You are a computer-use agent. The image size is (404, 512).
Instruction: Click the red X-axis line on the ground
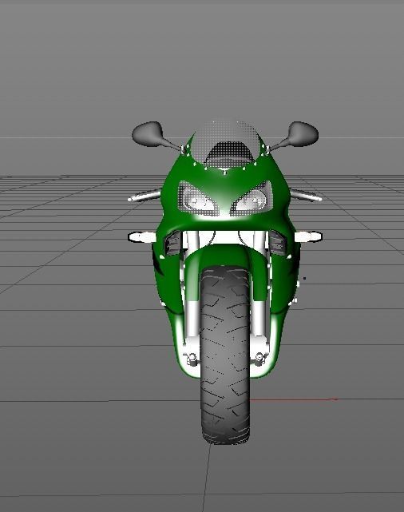(294, 399)
